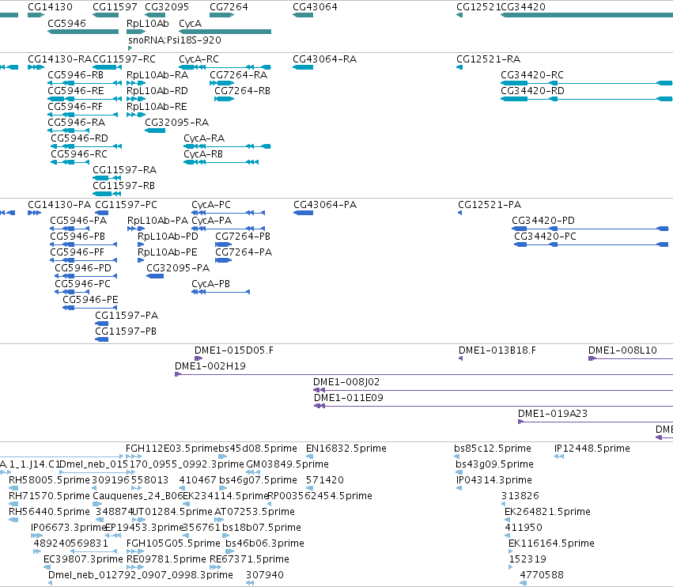Select EST AT07253.5prime
Viewport: 673px width, 587px height.
point(255,512)
